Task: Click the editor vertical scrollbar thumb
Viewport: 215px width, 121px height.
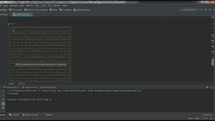Action: [213, 62]
